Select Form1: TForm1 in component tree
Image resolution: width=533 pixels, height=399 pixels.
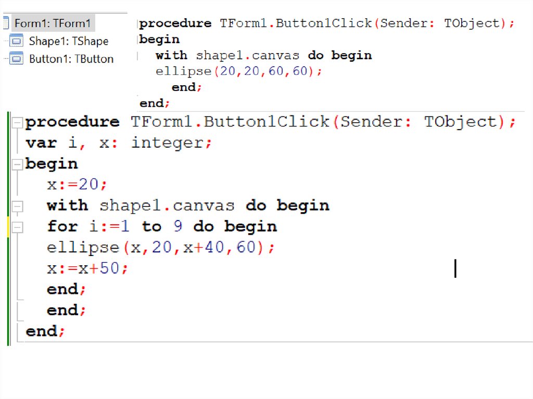[52, 23]
